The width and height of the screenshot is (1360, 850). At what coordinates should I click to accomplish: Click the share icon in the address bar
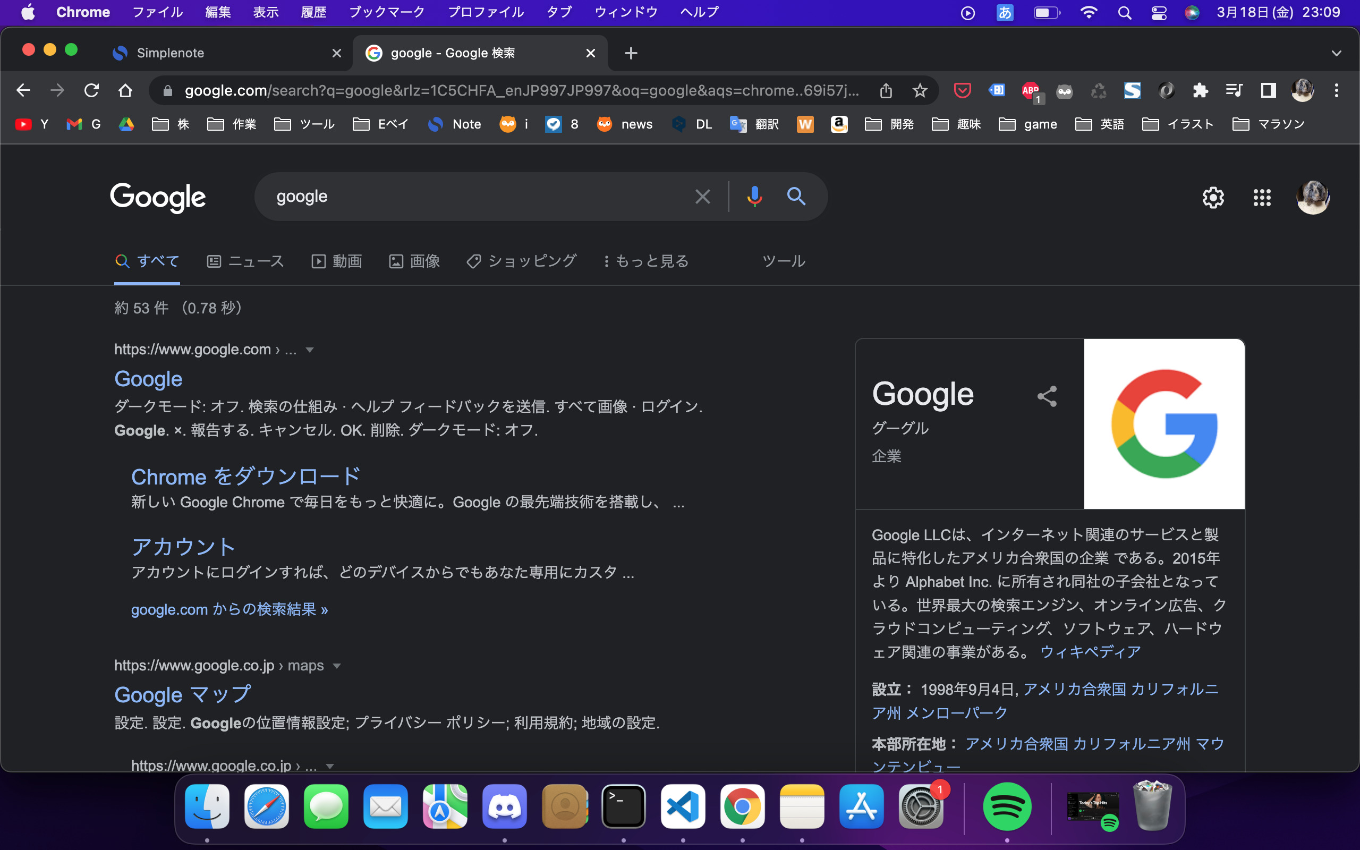[x=886, y=90]
